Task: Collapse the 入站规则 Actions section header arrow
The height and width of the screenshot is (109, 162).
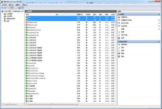Action: [159, 14]
